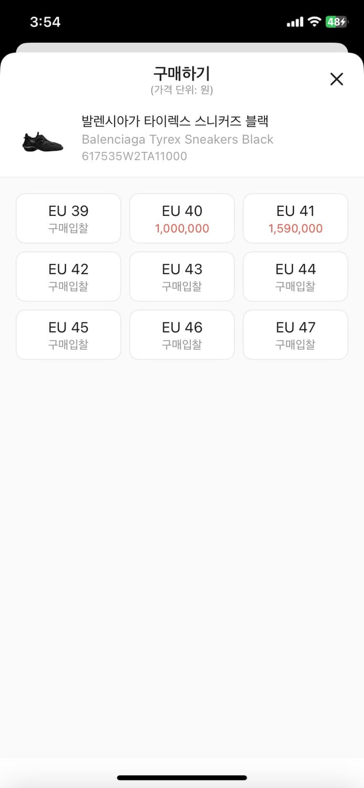
Task: Choose size EU 44 for bidding
Action: click(x=295, y=276)
